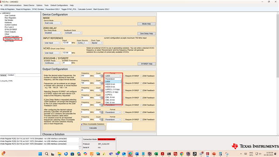This screenshot has width=279, height=157.
Task: Open USB Communications menu
Action: (x=13, y=5)
